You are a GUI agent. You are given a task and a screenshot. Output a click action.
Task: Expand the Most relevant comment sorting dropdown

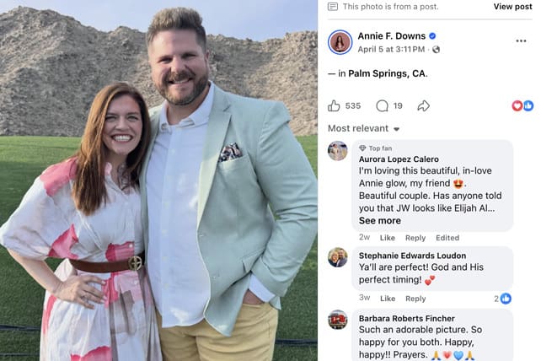click(364, 128)
